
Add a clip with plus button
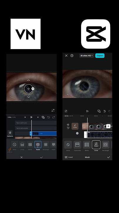tap(108, 126)
